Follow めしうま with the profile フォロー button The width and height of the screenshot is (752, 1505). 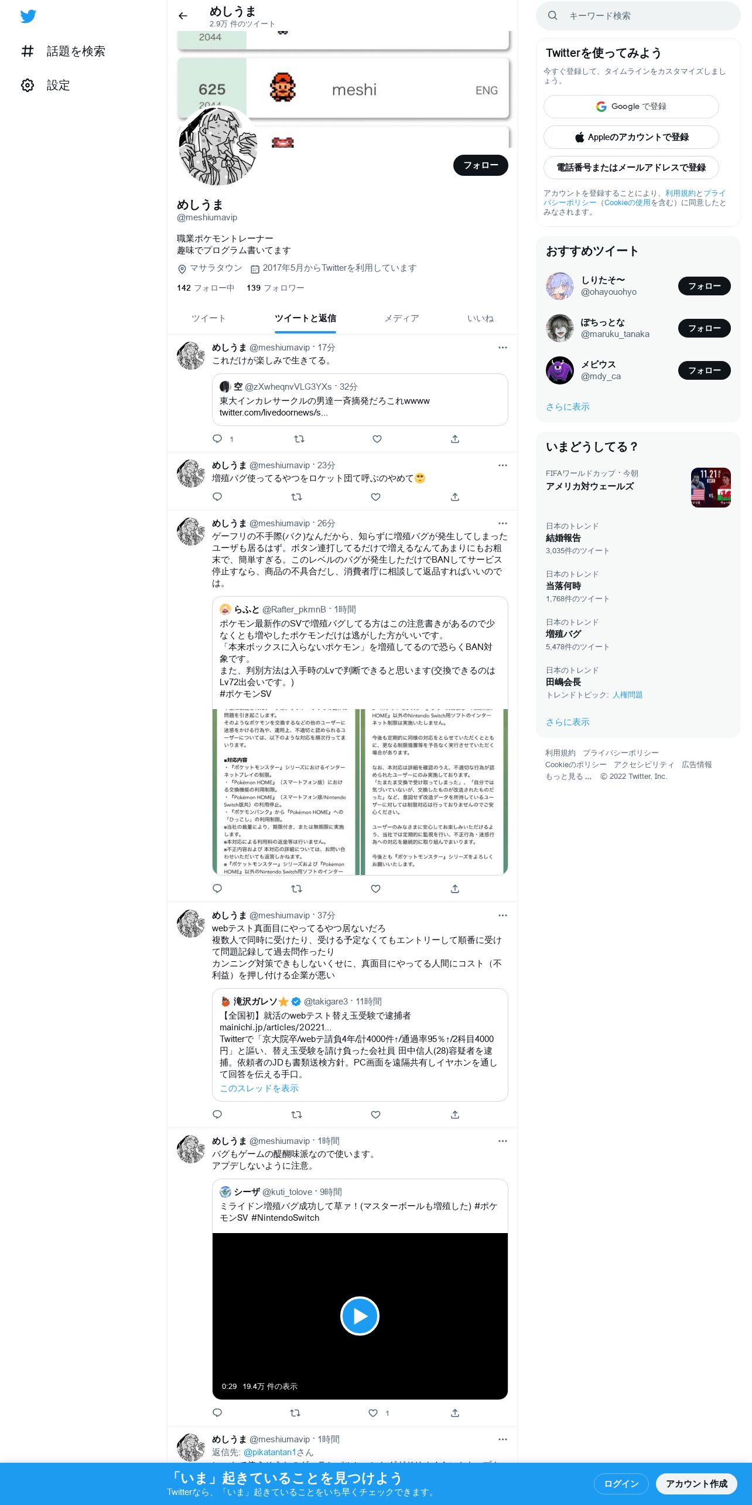480,165
